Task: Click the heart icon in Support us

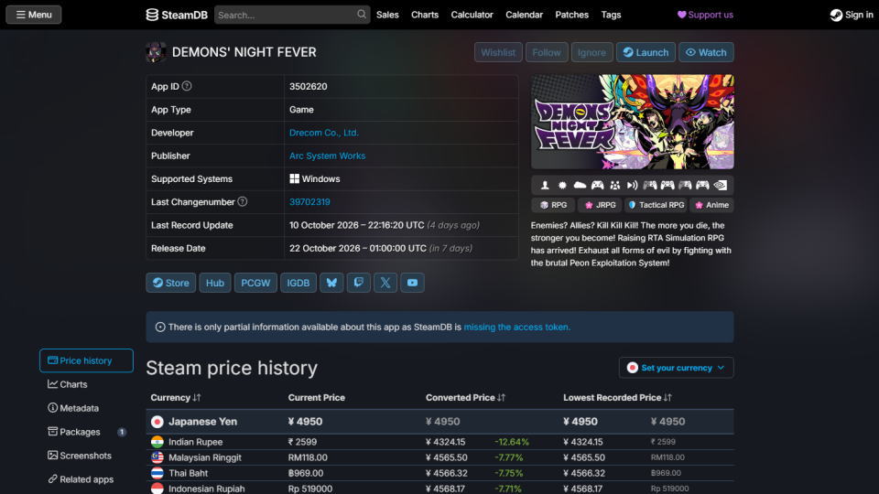Action: tap(681, 15)
